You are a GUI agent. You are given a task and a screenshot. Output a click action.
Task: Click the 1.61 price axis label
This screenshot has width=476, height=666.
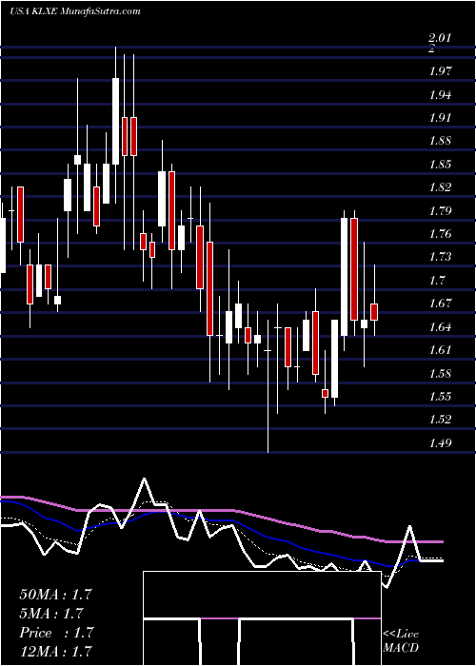click(x=439, y=350)
